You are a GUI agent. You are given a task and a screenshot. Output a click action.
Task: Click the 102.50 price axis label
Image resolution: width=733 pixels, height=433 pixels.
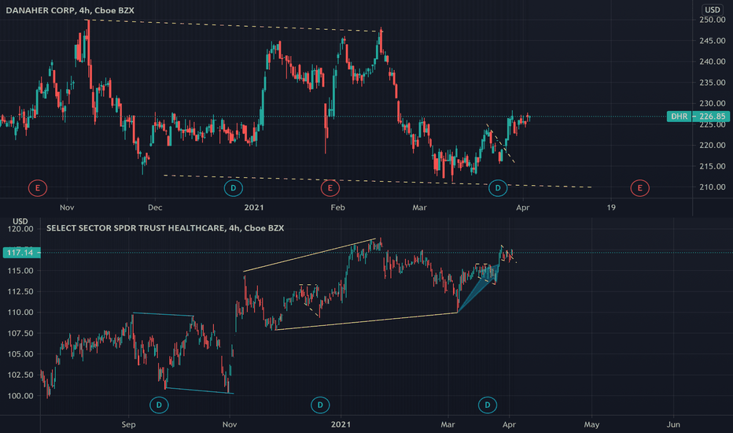[x=20, y=375]
